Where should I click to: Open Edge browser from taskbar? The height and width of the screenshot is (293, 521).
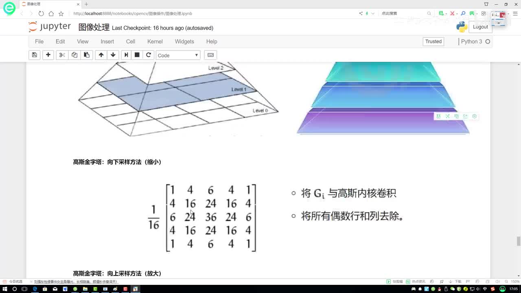35,289
